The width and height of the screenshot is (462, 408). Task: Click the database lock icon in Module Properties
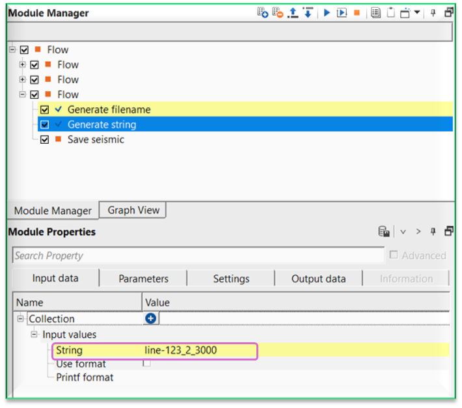click(384, 232)
